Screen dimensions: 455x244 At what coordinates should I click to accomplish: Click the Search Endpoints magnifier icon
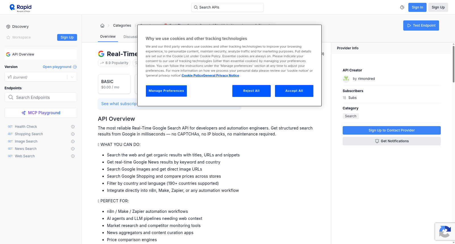(x=11, y=97)
